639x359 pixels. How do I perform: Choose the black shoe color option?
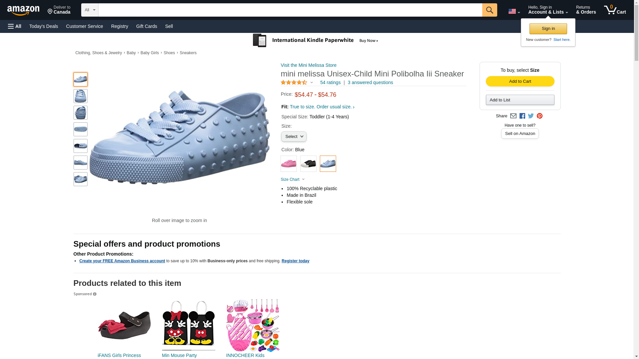pyautogui.click(x=308, y=164)
